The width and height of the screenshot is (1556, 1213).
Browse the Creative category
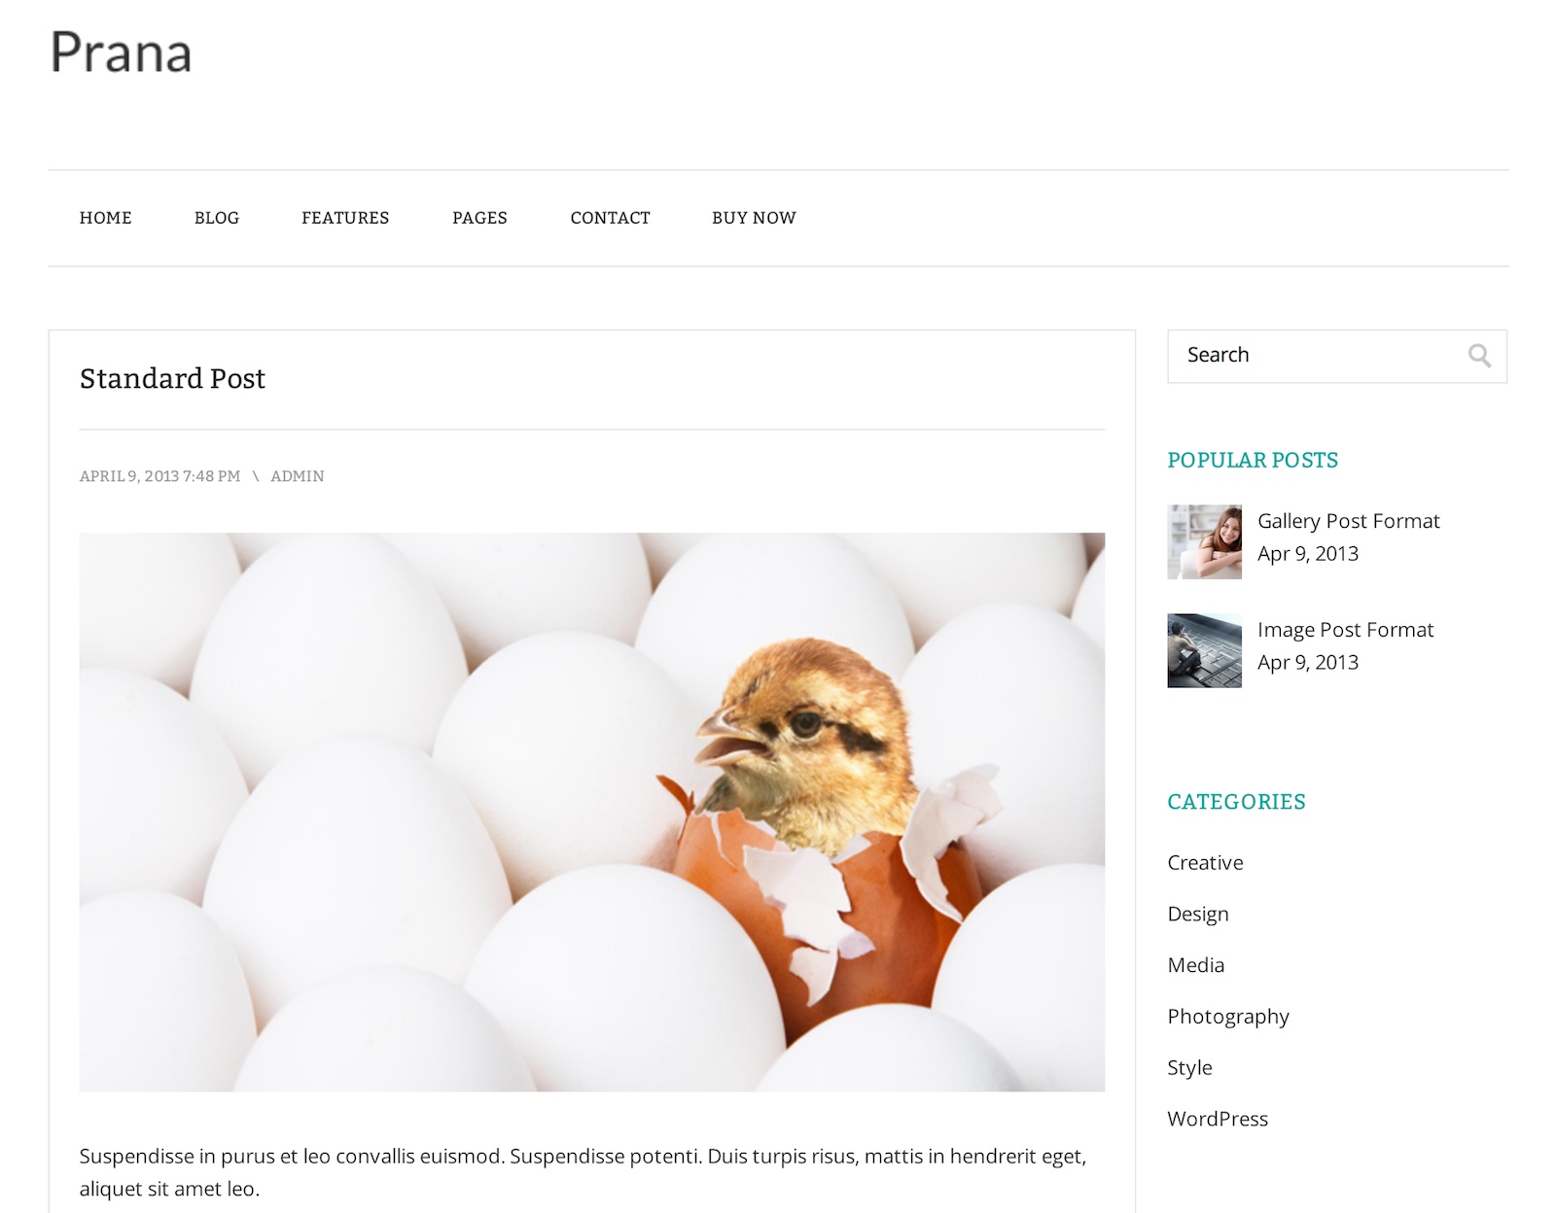(1205, 863)
